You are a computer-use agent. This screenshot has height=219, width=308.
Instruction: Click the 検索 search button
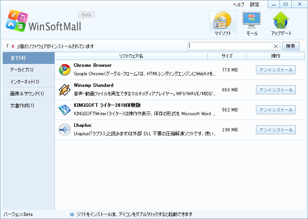click(291, 46)
